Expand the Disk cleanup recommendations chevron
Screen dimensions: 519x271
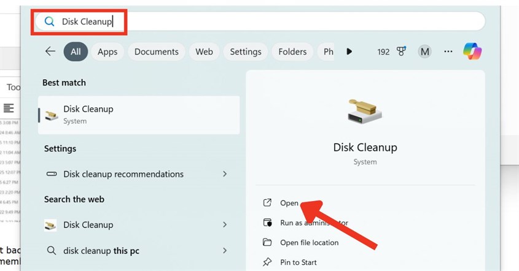coord(225,174)
